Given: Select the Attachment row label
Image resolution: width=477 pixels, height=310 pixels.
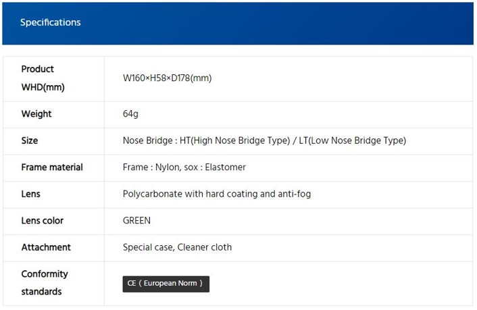Looking at the screenshot, I should click(x=46, y=247).
